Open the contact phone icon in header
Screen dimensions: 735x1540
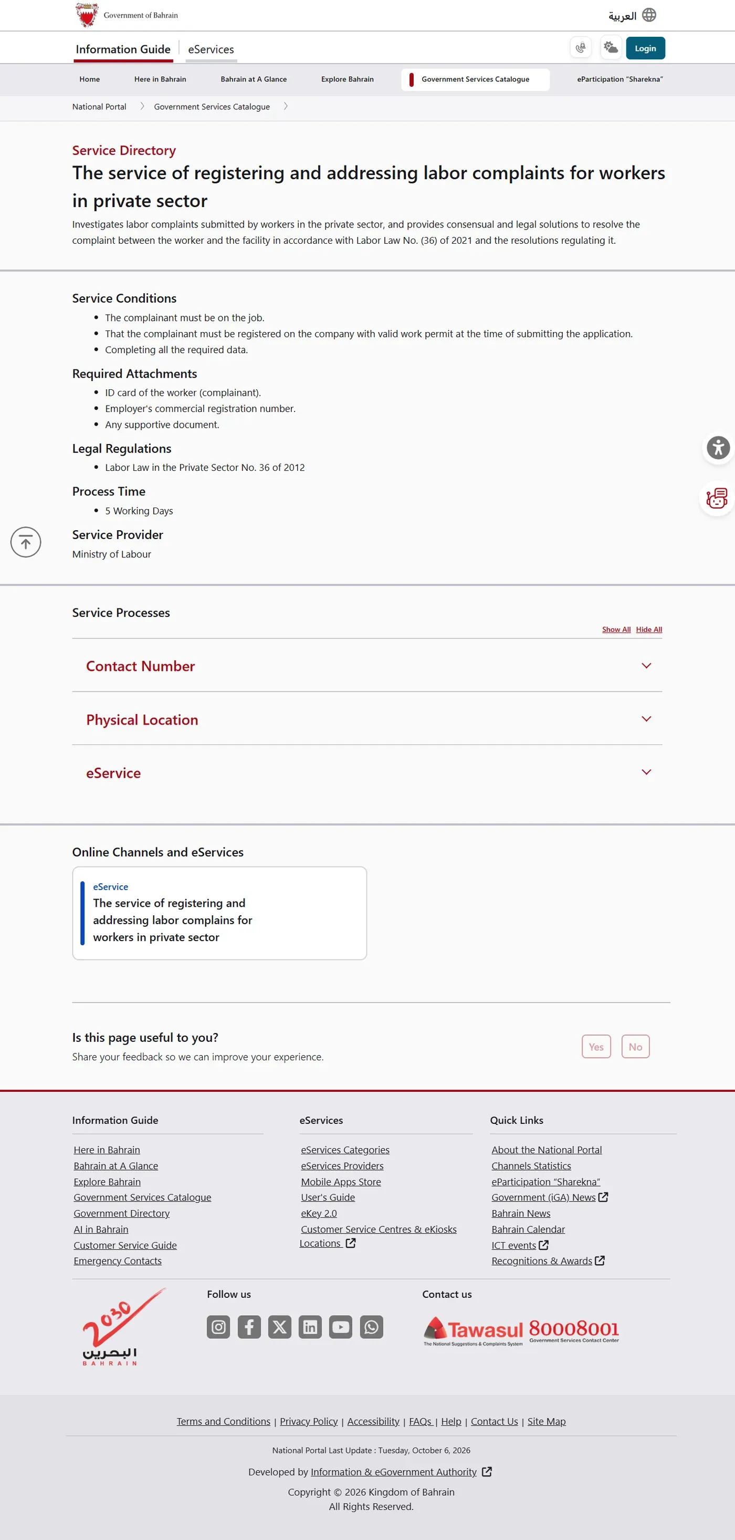click(x=580, y=48)
